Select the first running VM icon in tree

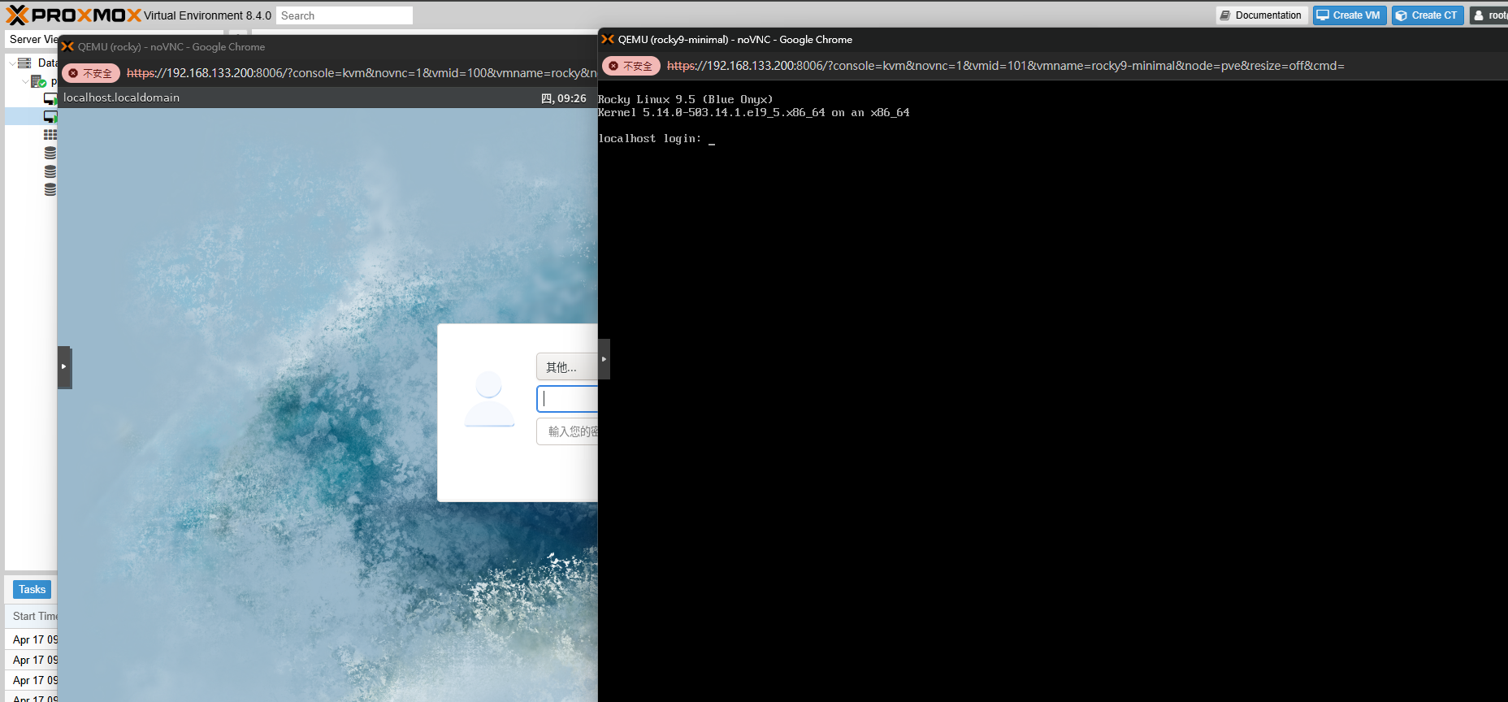tap(50, 99)
